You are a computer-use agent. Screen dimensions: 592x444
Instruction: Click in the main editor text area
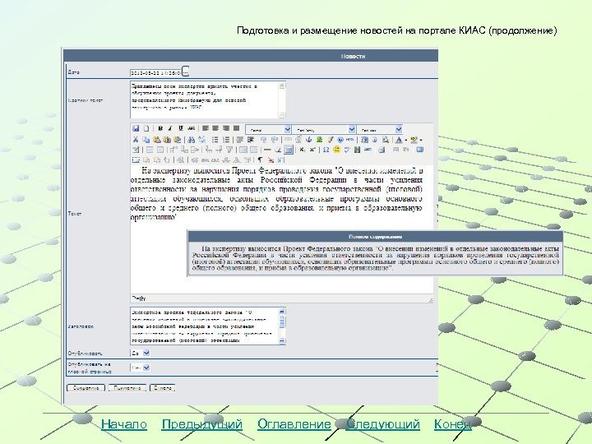click(282, 229)
